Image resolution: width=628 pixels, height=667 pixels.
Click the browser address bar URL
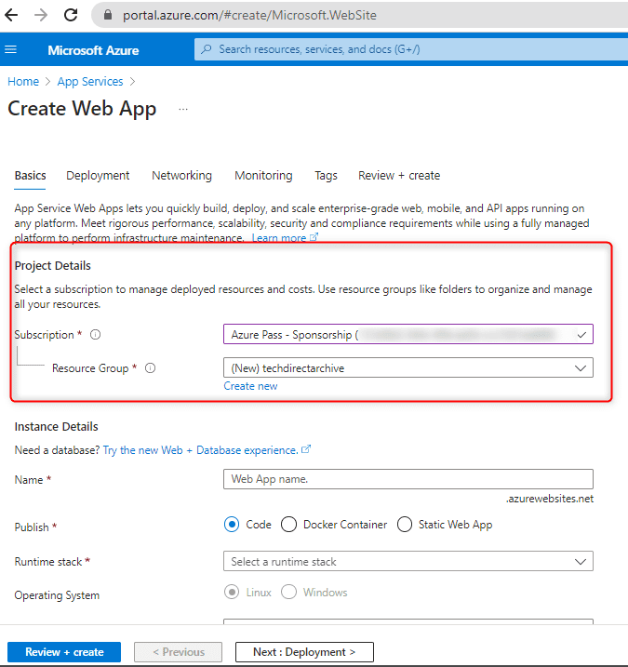pos(249,15)
